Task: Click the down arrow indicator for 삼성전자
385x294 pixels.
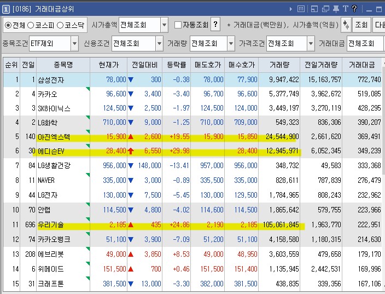Action: [x=131, y=79]
